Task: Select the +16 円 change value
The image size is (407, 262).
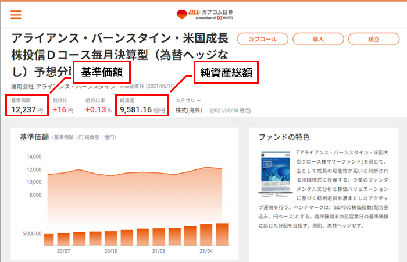Action: click(63, 109)
